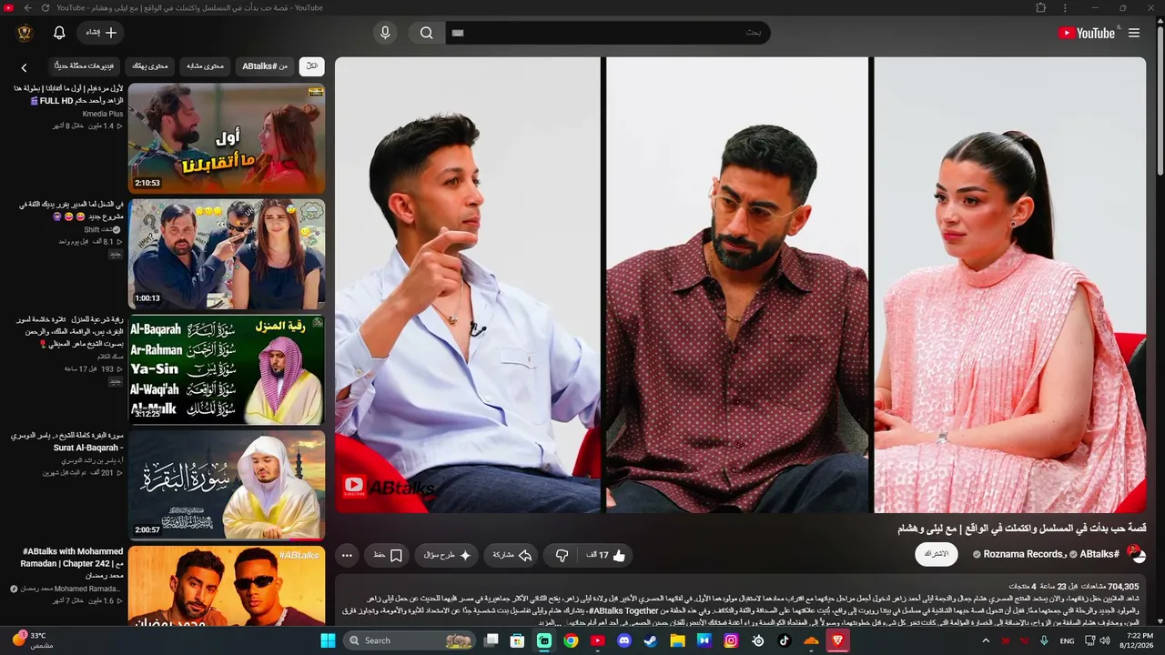Open the 1:00:13 Shift video thumbnail
Screen dimensions: 1165x655
coord(227,254)
